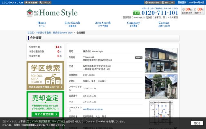This screenshot has width=206, height=129.
Task: Click the 最終更新 date in the top bar
Action: [x=191, y=3]
